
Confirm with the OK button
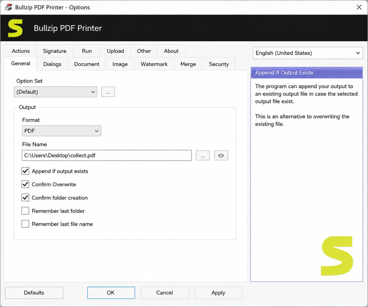(x=111, y=293)
